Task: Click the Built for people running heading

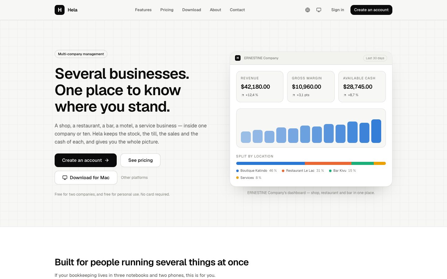Action: pyautogui.click(x=151, y=262)
